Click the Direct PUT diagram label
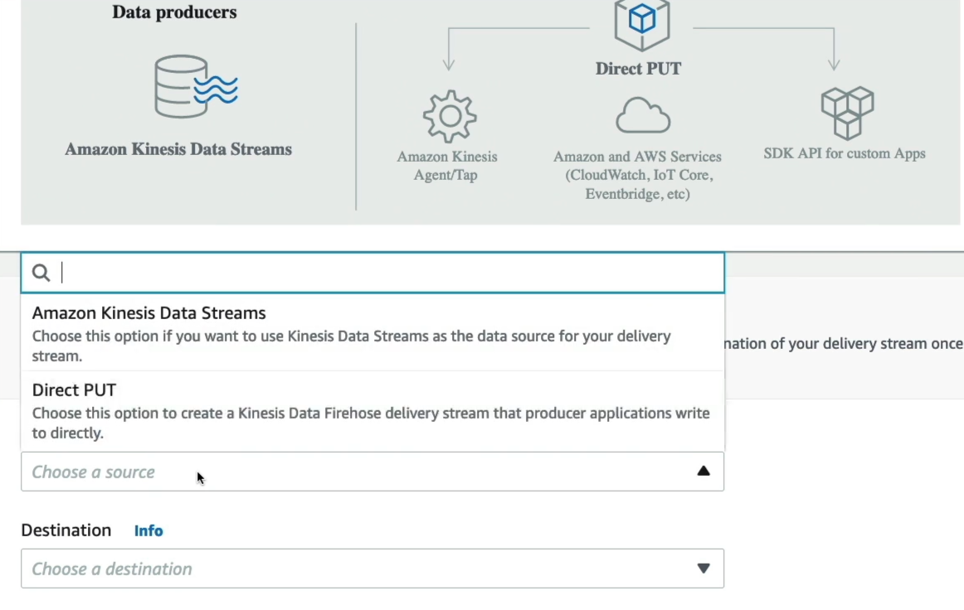The width and height of the screenshot is (964, 610). click(638, 68)
